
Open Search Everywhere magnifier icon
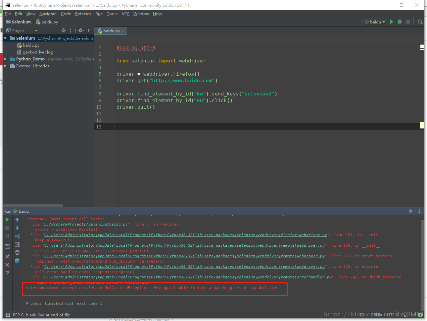tap(420, 22)
